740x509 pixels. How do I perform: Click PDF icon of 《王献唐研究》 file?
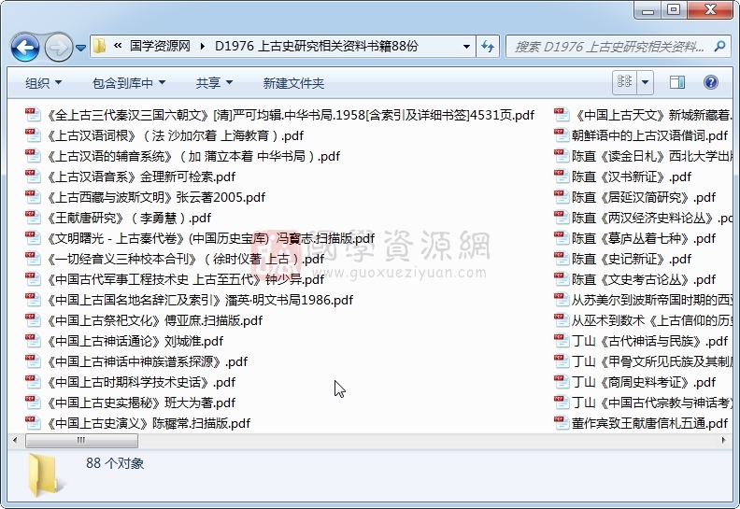click(x=34, y=218)
